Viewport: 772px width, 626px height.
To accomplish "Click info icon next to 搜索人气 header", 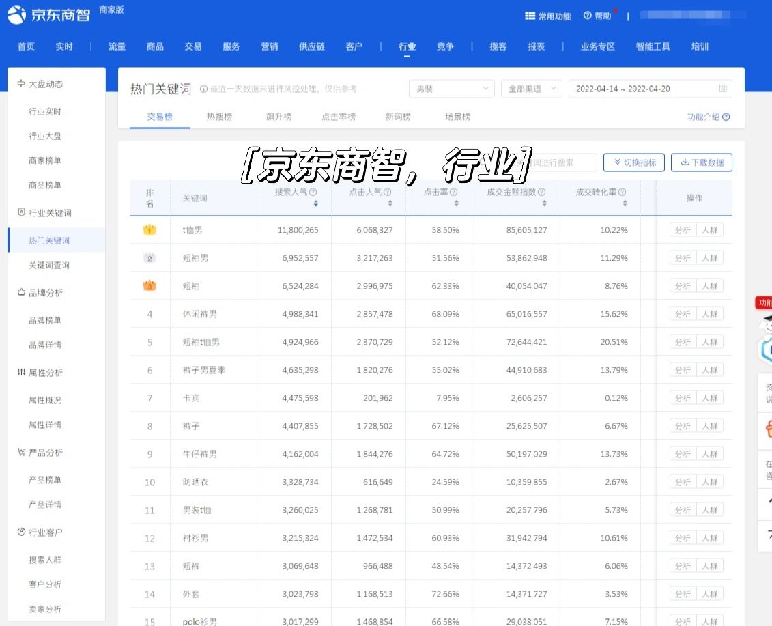I will tap(313, 192).
